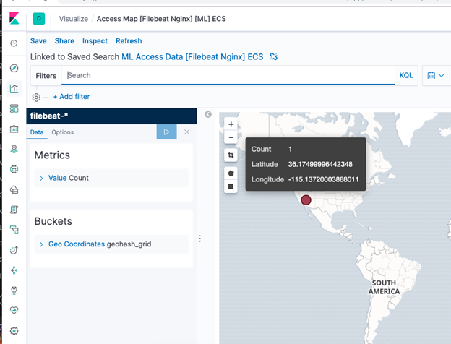Open Uptime icon in sidebar
This screenshot has width=451, height=344.
tap(14, 250)
